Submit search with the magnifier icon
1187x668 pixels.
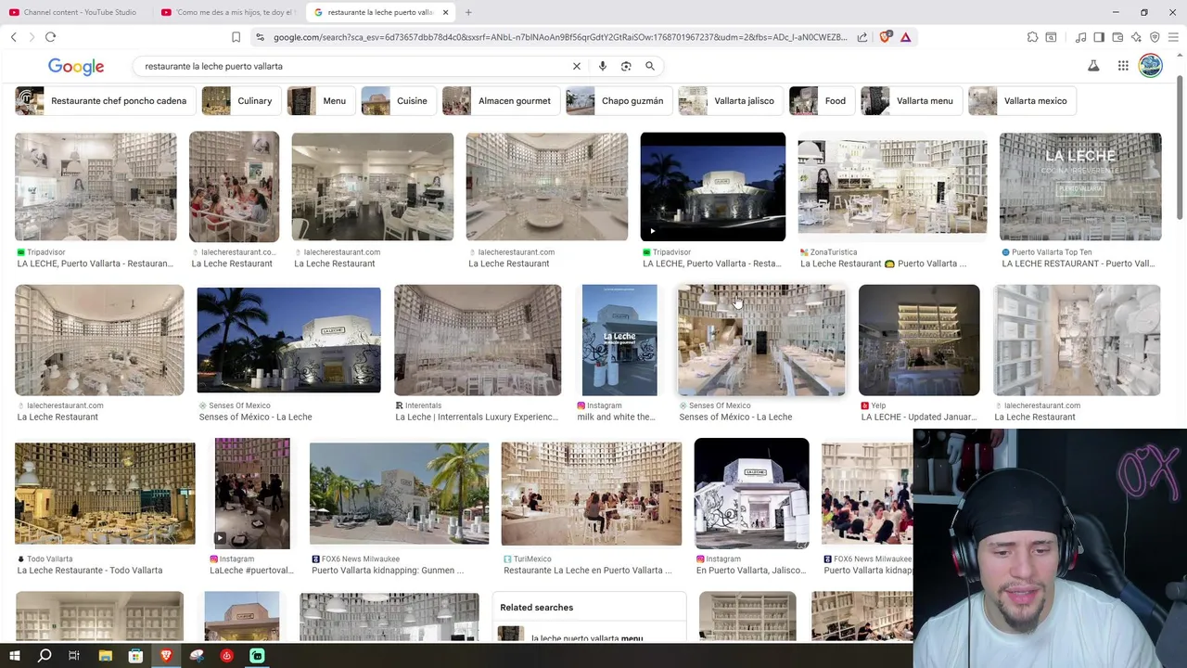pos(650,66)
